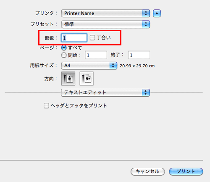Click the 終了 page number field
Screen dimensions: 210x182
click(139, 55)
